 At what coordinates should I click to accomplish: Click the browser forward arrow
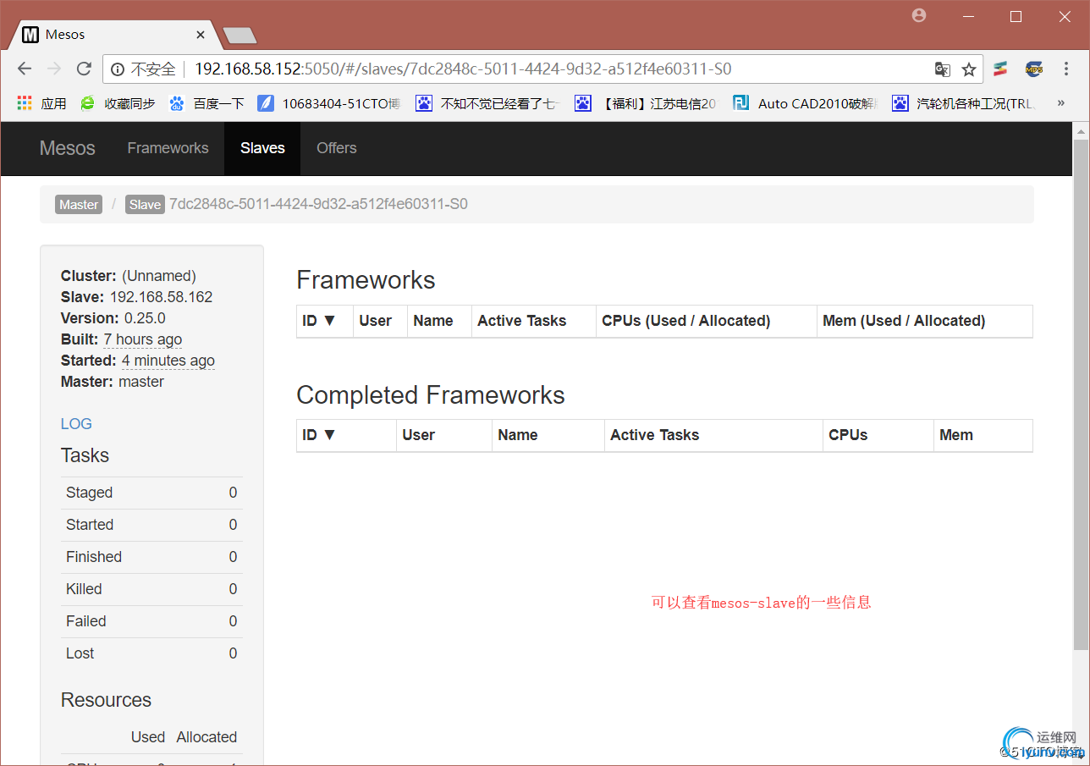[x=54, y=69]
